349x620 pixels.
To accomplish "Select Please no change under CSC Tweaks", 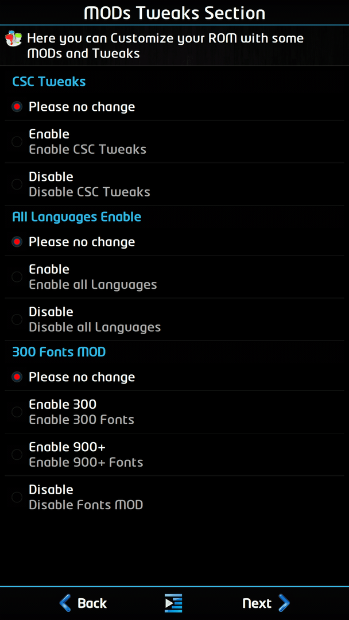I will [174, 107].
